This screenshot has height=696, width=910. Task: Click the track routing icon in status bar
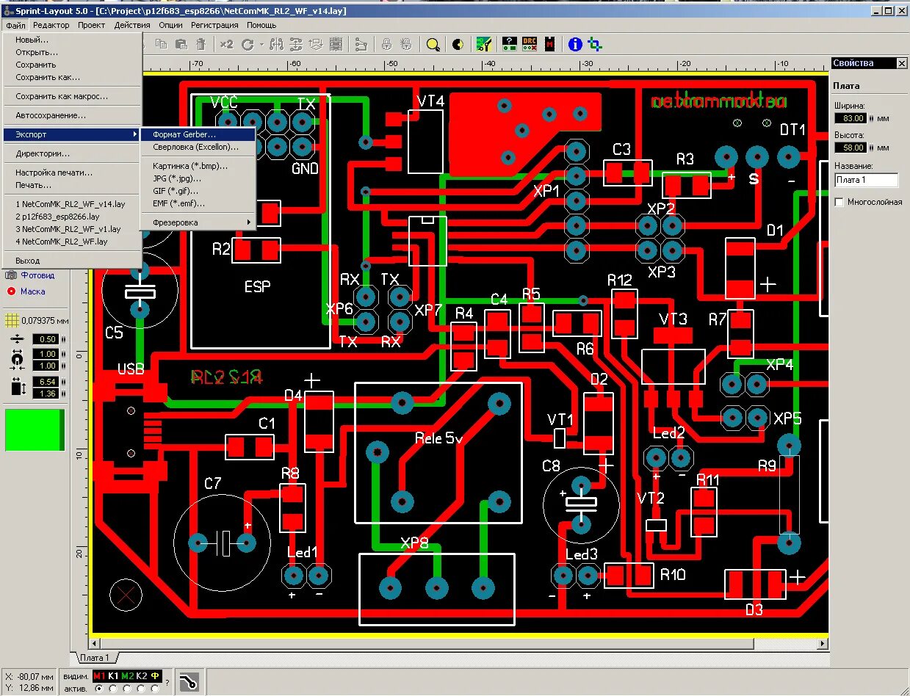click(189, 682)
